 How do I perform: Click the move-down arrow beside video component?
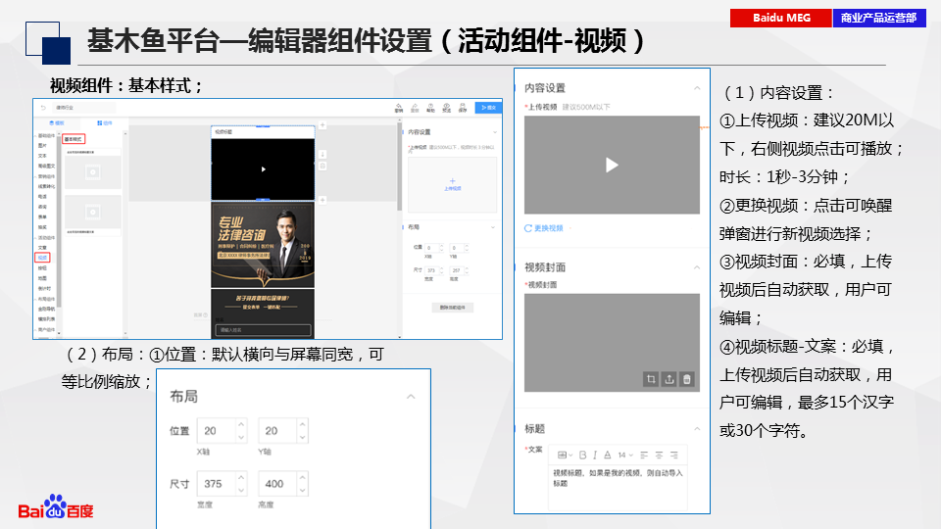(322, 155)
